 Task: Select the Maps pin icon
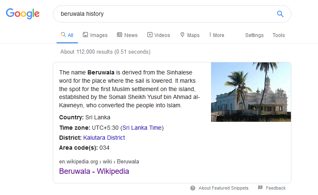tap(182, 35)
